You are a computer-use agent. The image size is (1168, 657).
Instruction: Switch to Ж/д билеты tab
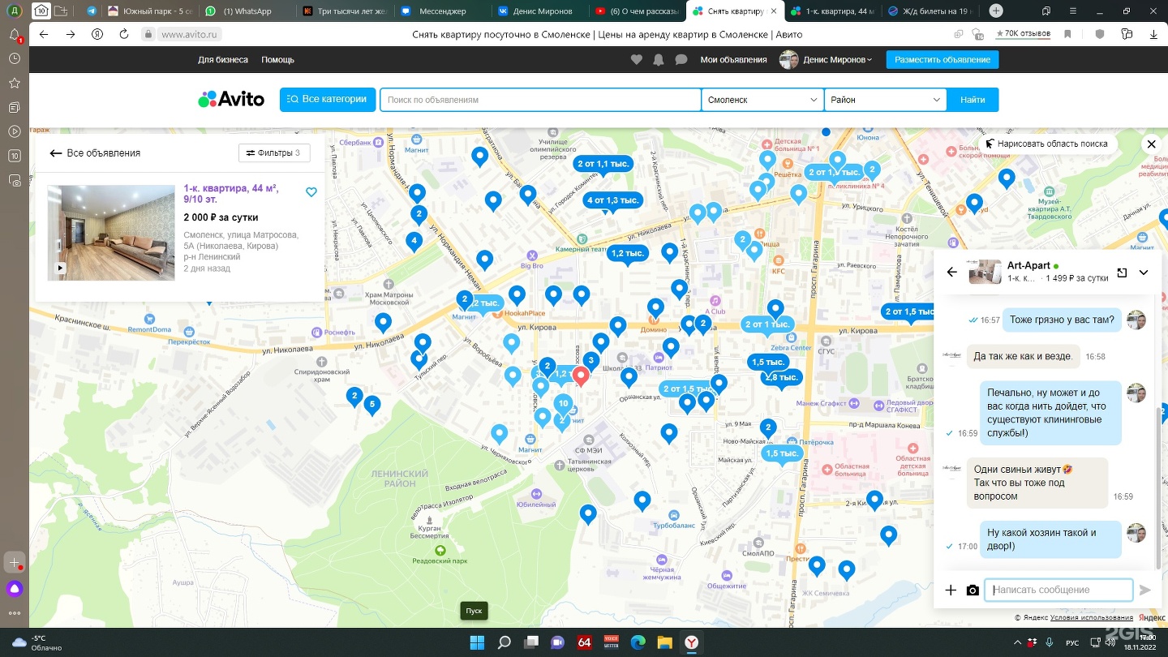[930, 11]
